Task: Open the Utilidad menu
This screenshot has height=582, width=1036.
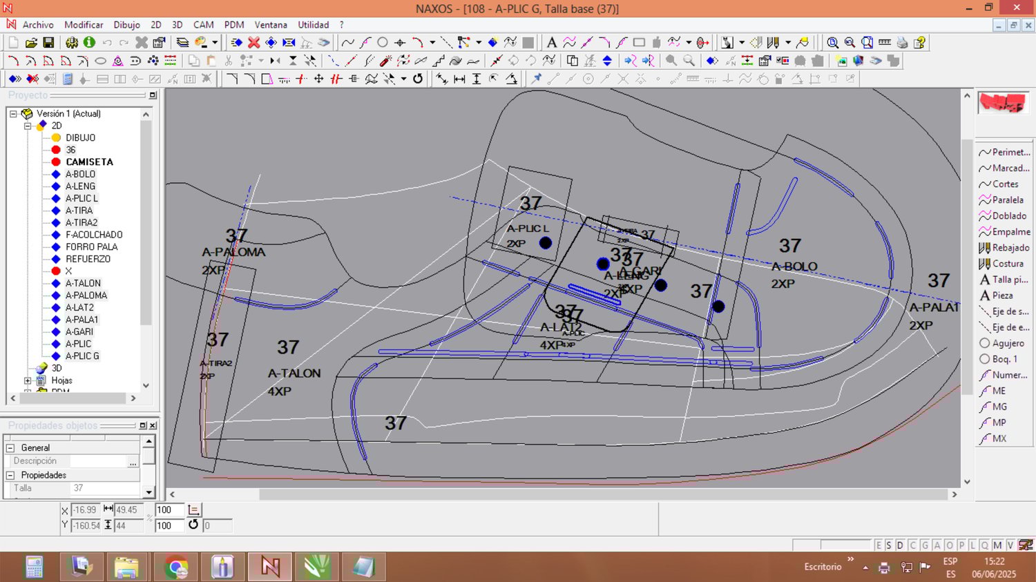Action: [313, 25]
